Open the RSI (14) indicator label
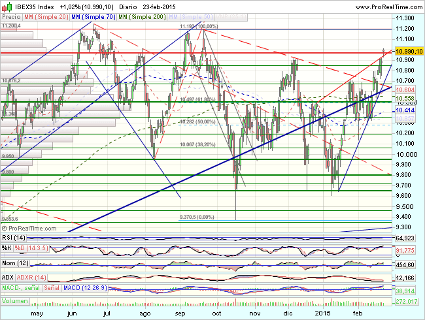This screenshot has width=425, height=320. click(x=14, y=238)
